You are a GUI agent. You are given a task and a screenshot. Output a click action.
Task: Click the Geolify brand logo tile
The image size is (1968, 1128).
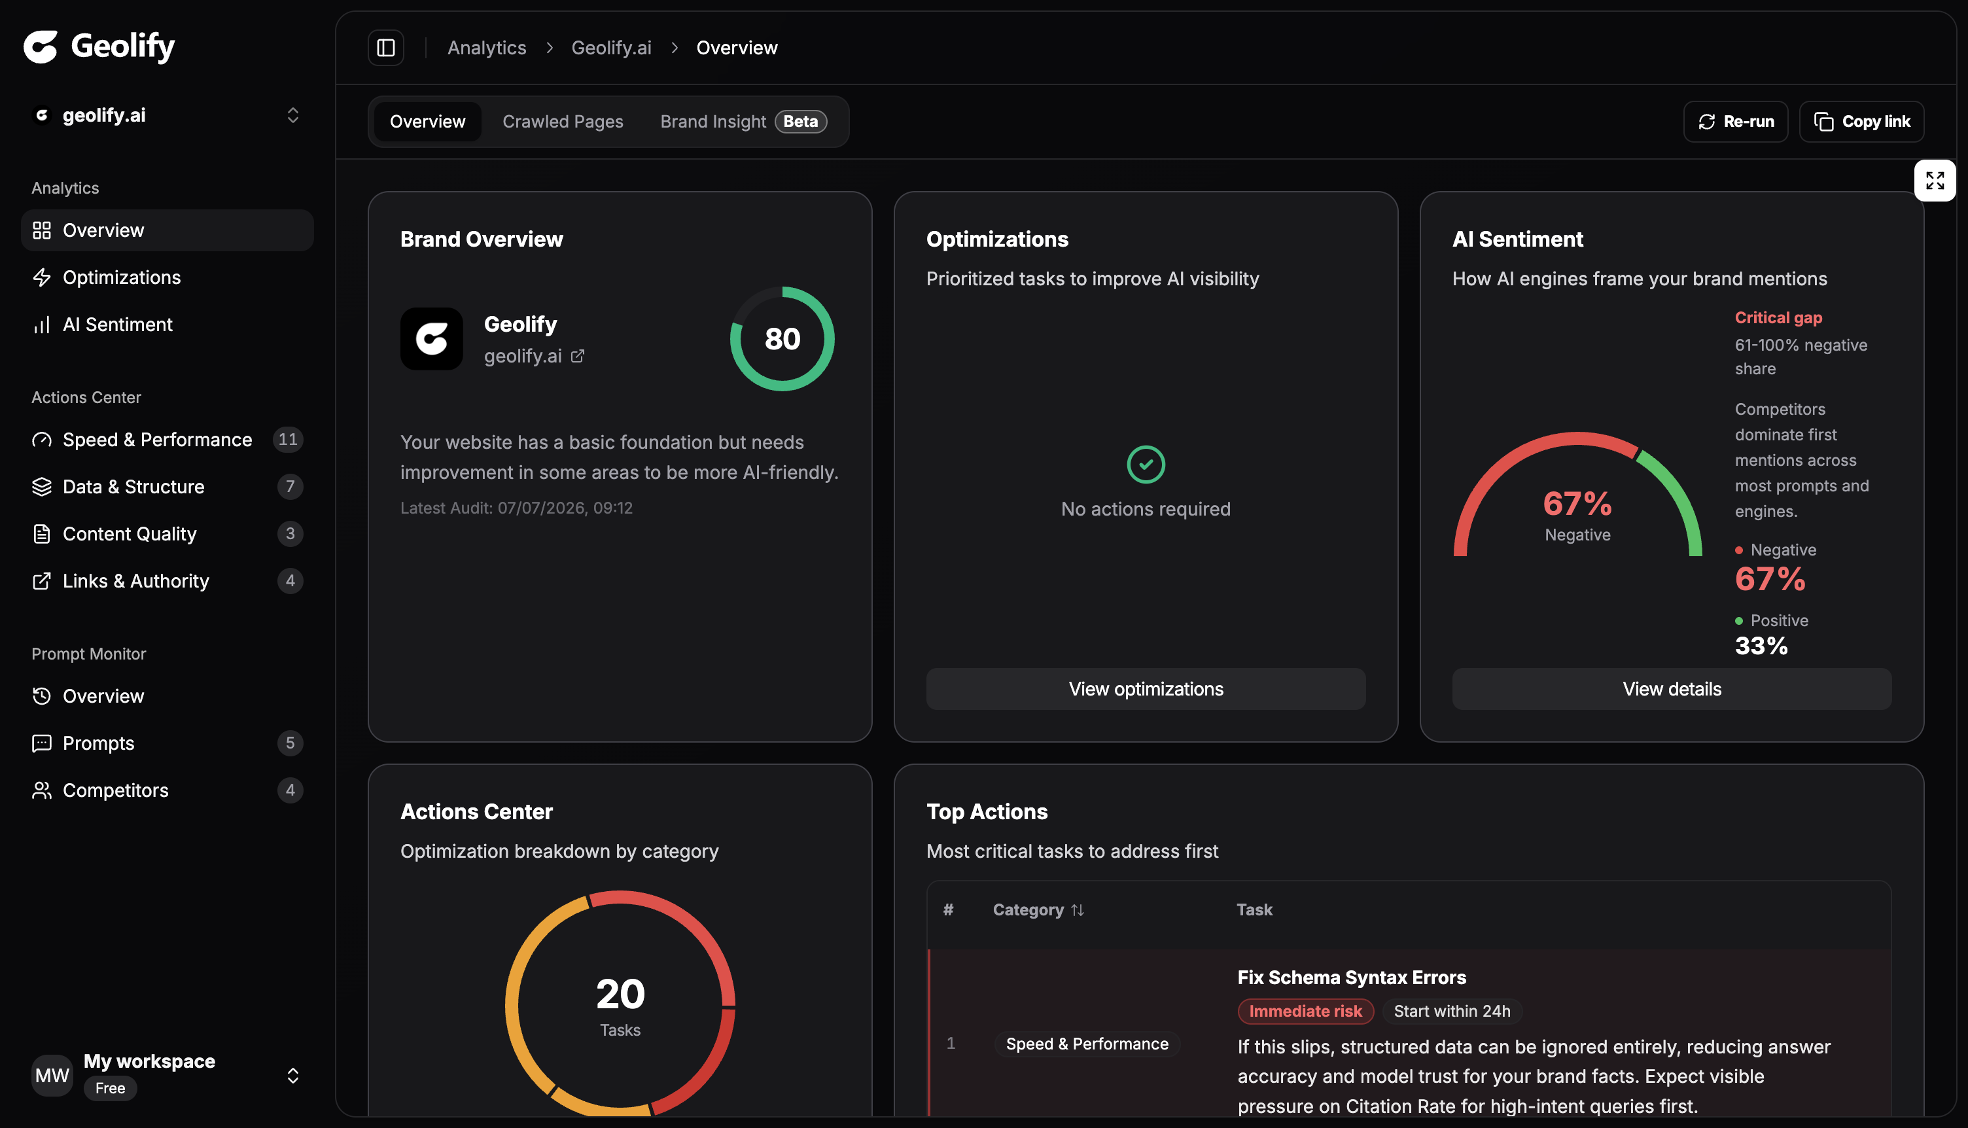(x=431, y=340)
